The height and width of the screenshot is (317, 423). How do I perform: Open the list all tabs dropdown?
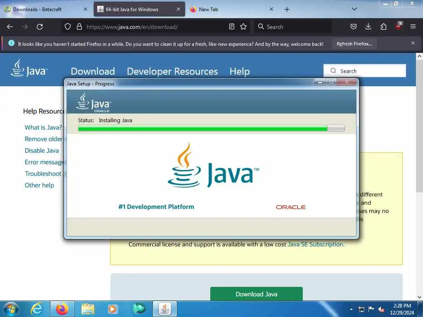(x=354, y=9)
